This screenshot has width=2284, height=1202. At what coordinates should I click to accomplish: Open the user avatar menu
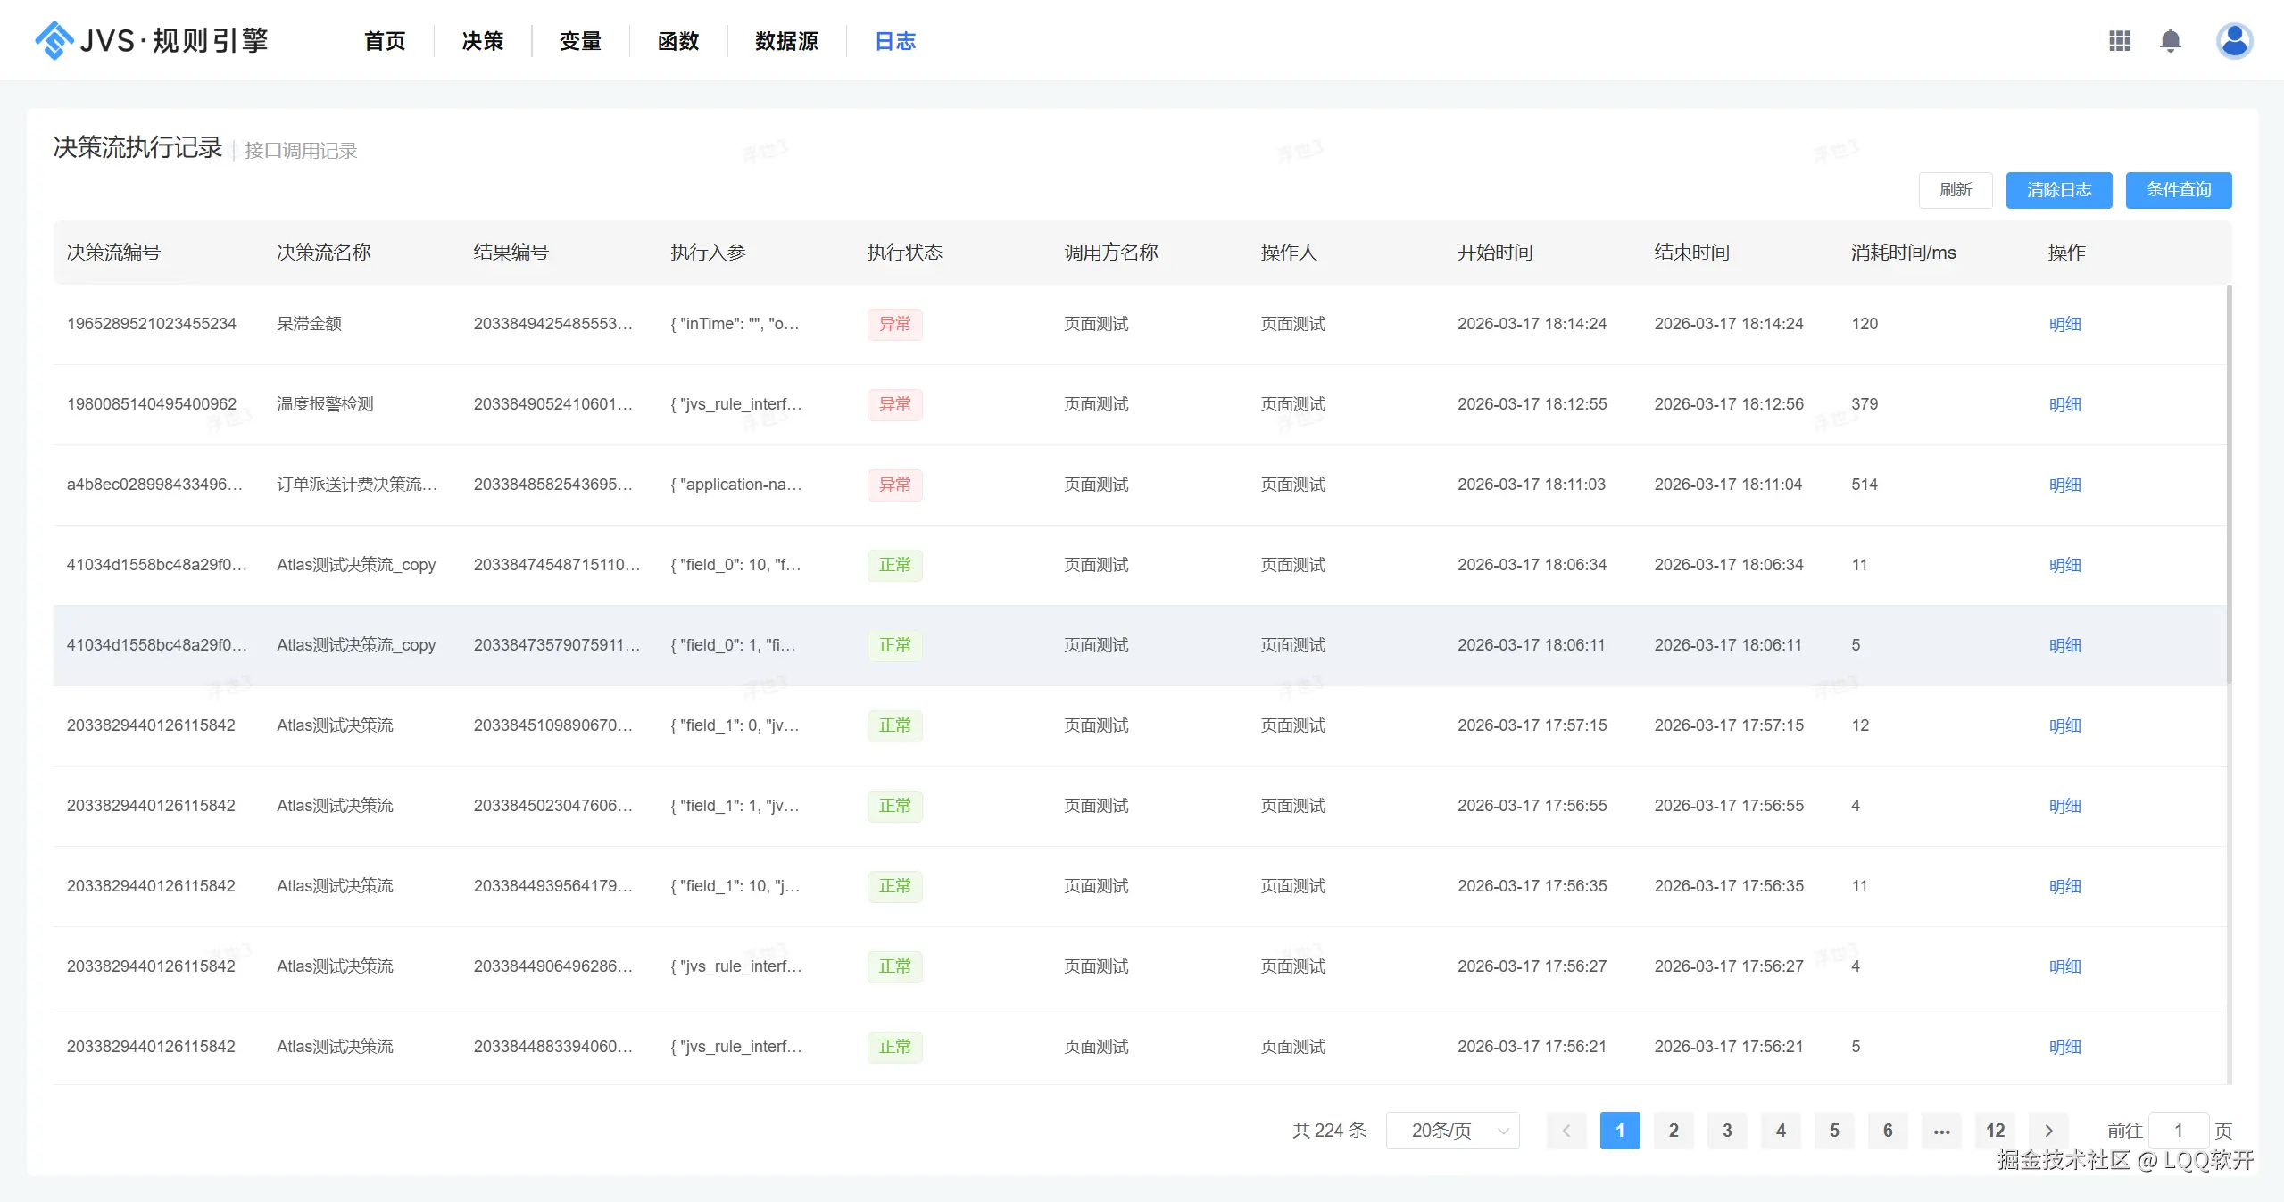coord(2233,41)
